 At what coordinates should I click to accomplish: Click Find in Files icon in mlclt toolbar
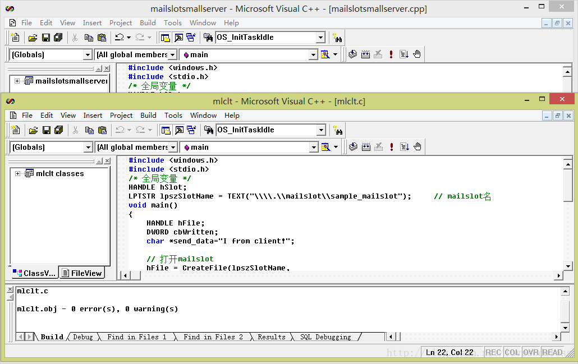209,130
